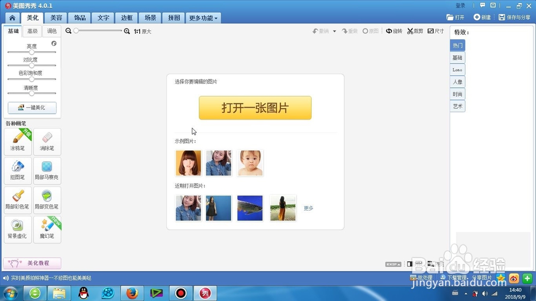The width and height of the screenshot is (536, 301).
Task: Select the 基础 adjustment tab
Action: (x=13, y=31)
